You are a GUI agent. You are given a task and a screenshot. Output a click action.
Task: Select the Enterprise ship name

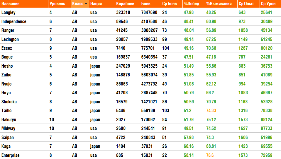[x=10, y=155]
